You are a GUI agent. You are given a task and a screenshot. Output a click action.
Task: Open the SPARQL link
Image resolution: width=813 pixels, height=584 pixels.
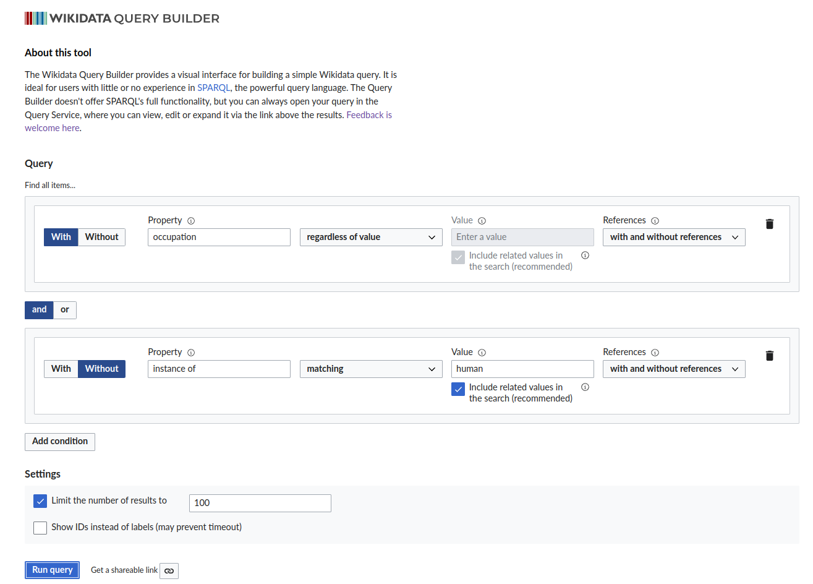(x=213, y=88)
